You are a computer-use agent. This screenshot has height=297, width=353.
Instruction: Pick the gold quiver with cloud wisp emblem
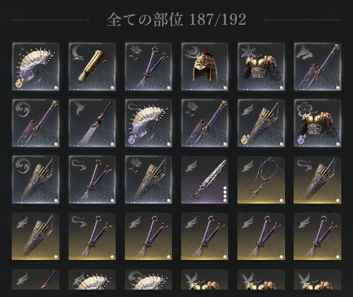317,179
